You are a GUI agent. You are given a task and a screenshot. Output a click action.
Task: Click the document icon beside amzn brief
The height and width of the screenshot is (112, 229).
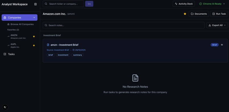(48, 45)
